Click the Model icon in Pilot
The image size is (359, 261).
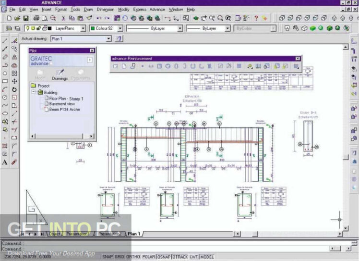click(x=40, y=75)
